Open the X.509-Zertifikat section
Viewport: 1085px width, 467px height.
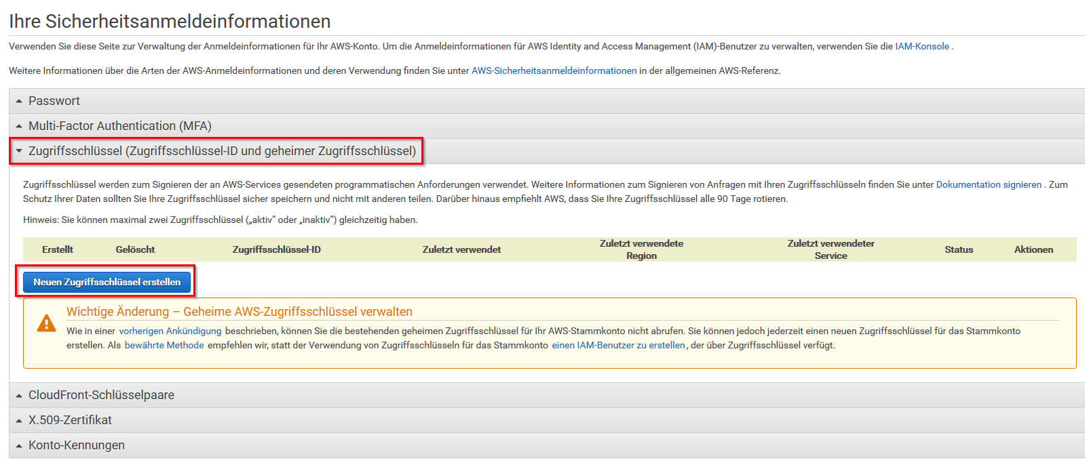pos(70,420)
